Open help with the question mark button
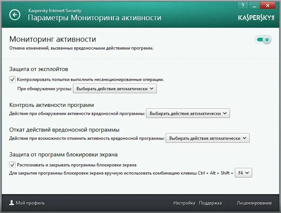The width and height of the screenshot is (281, 213). (x=243, y=6)
